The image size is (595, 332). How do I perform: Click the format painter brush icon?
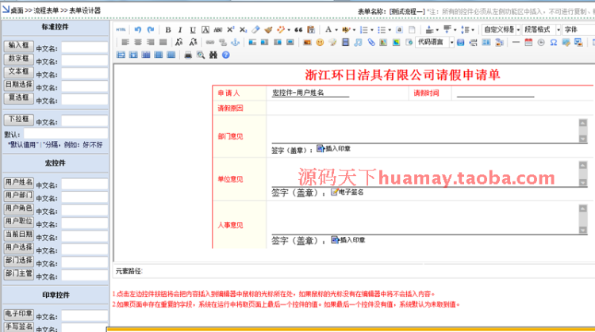click(x=268, y=29)
